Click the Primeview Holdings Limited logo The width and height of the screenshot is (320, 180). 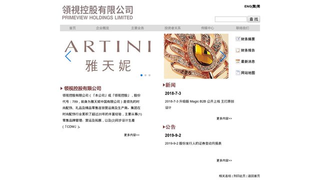pos(97,12)
